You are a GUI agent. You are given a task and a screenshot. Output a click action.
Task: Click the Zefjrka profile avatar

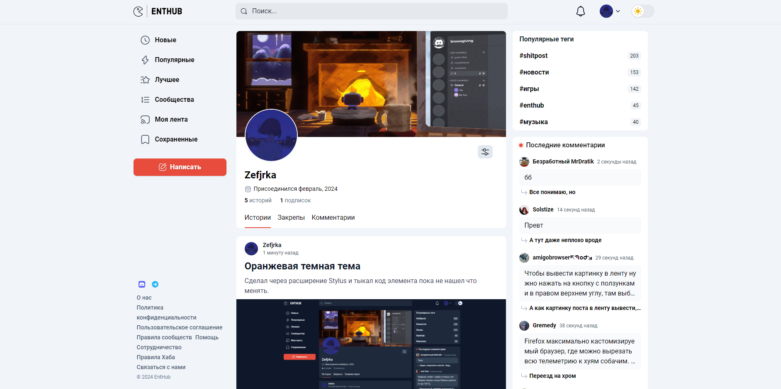coord(271,135)
